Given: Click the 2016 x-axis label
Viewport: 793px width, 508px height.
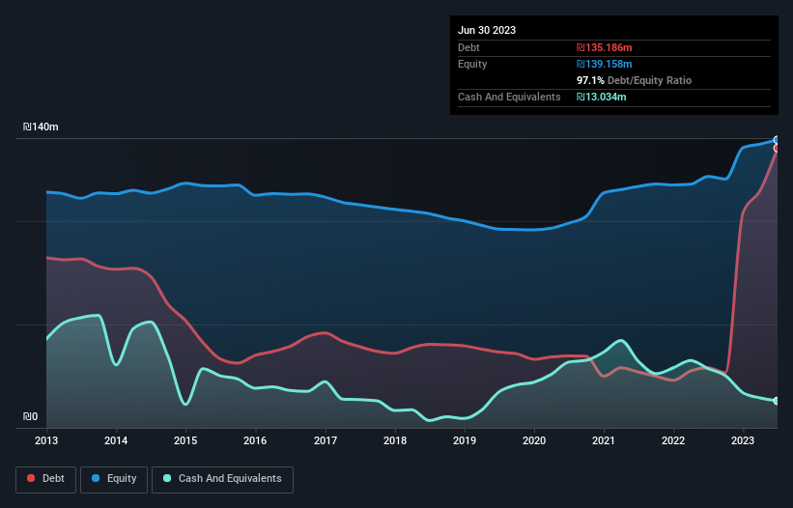Looking at the screenshot, I should [x=255, y=440].
